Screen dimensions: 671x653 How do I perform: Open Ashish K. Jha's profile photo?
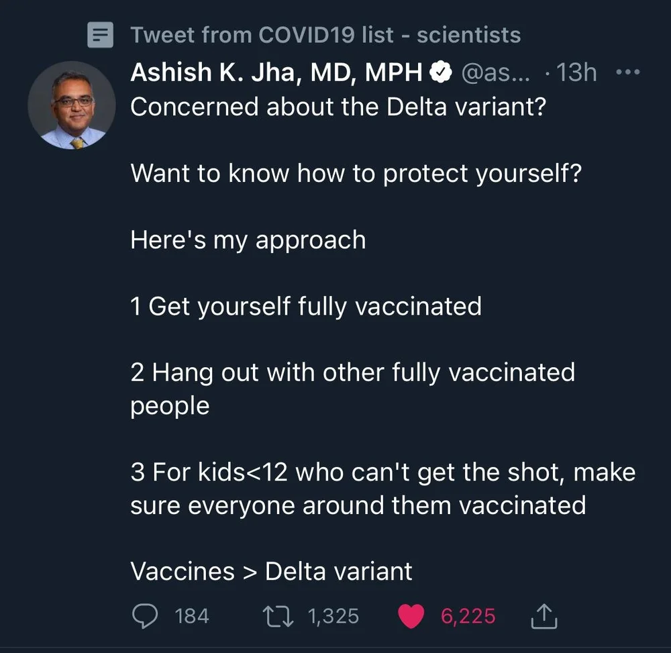[x=72, y=105]
